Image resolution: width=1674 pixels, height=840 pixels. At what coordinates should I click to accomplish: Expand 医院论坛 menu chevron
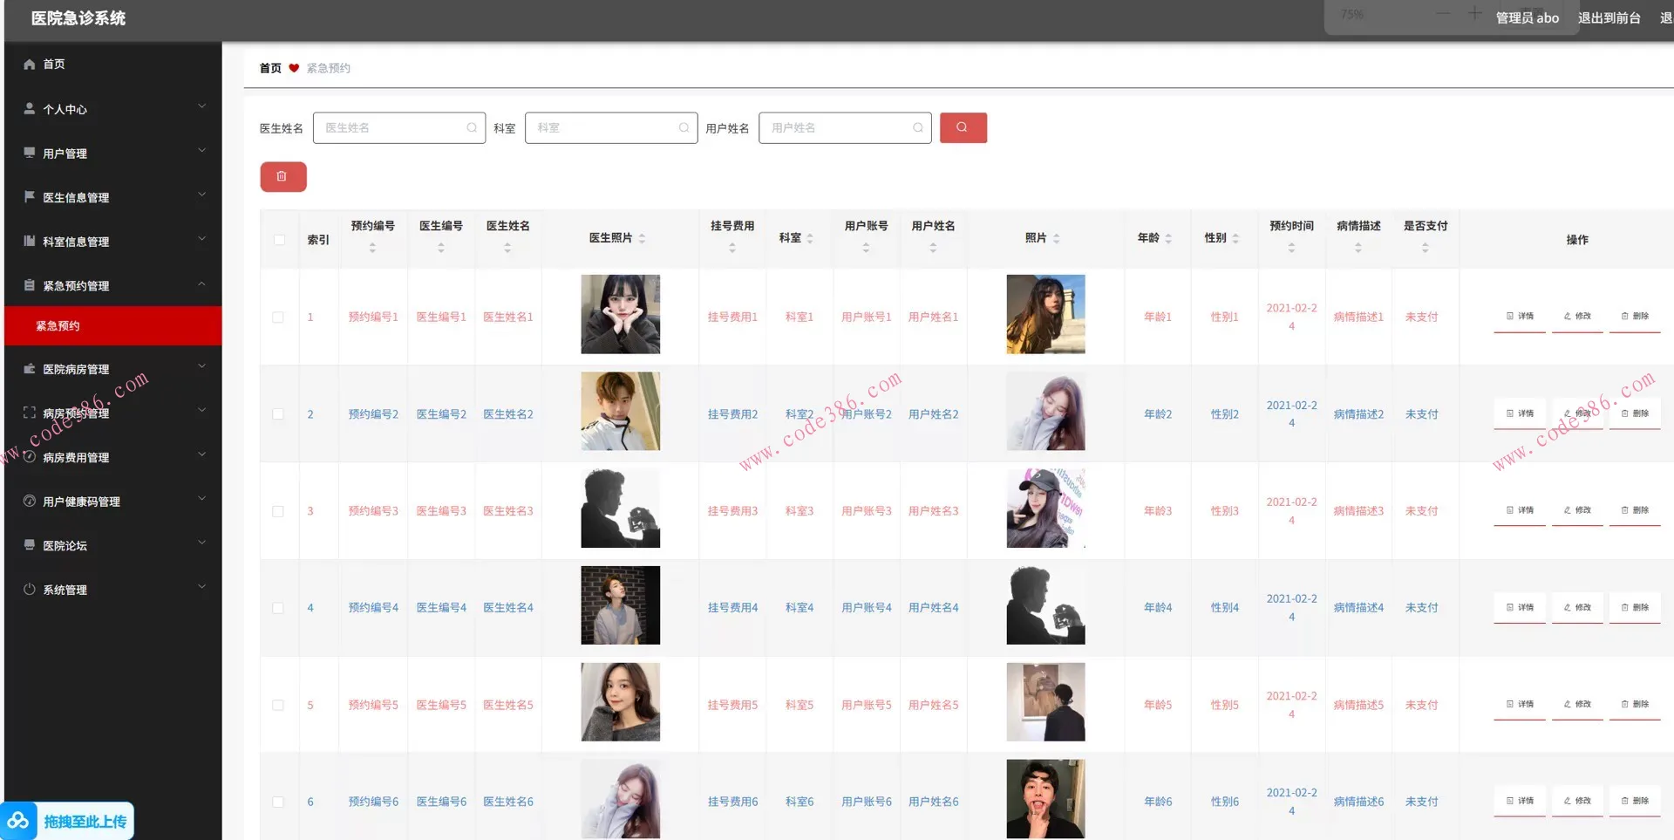point(202,543)
